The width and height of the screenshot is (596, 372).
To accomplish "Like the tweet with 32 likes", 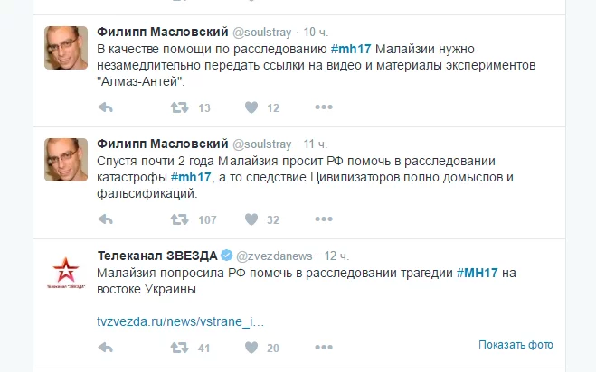I will 251,219.
